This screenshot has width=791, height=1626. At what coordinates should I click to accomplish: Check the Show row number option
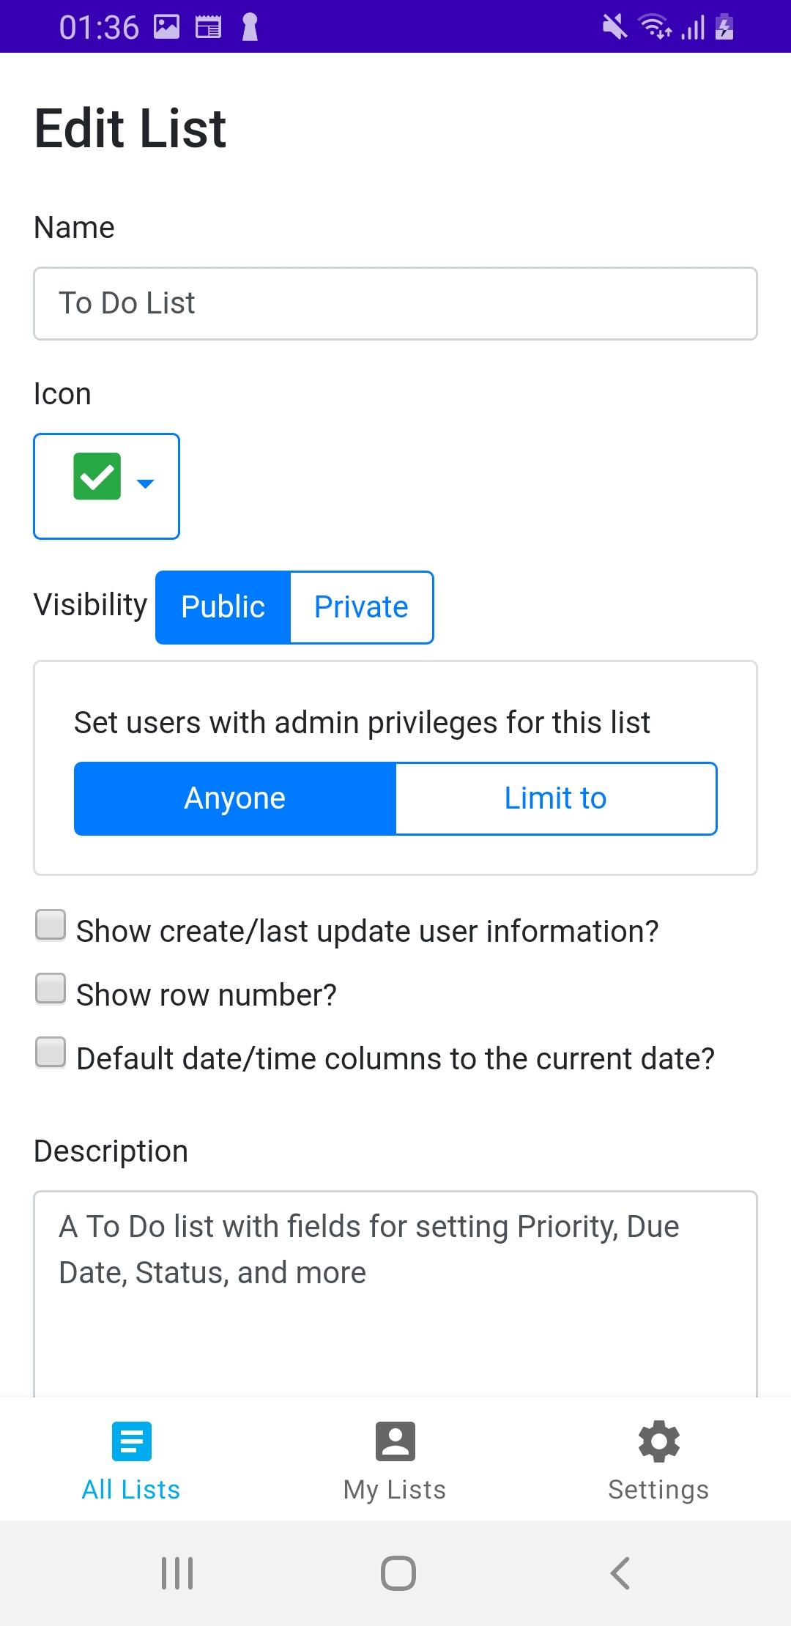pyautogui.click(x=51, y=989)
